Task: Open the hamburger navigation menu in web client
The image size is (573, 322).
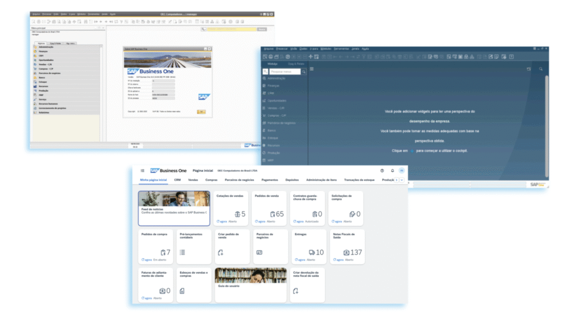Action: coord(143,171)
